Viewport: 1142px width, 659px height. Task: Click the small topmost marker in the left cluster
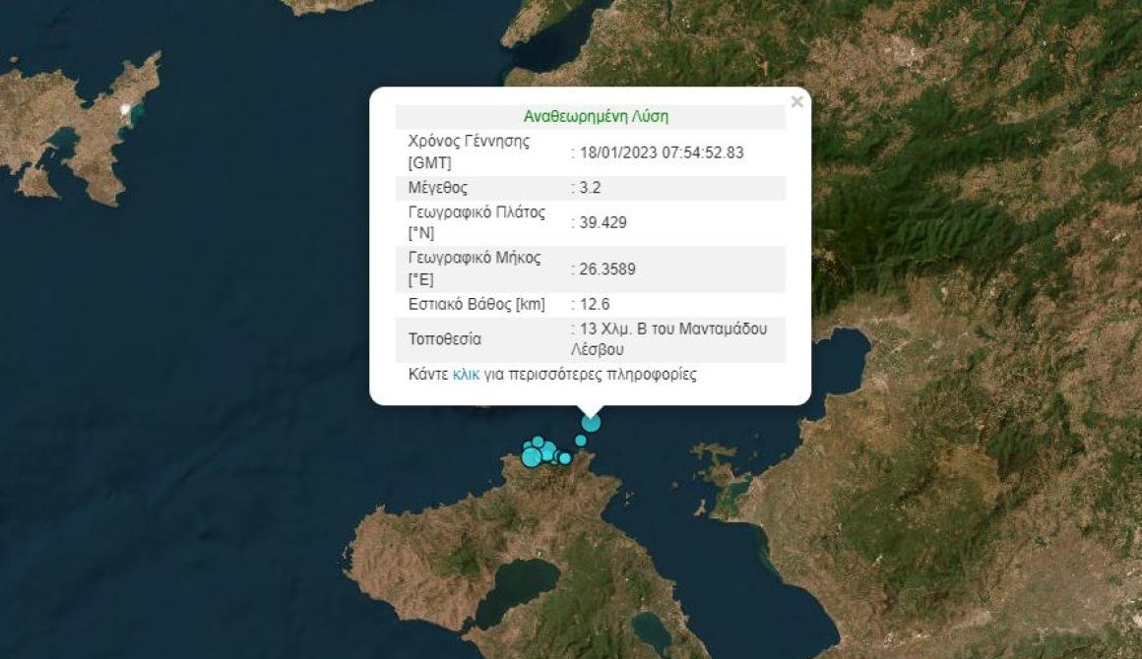coord(538,442)
